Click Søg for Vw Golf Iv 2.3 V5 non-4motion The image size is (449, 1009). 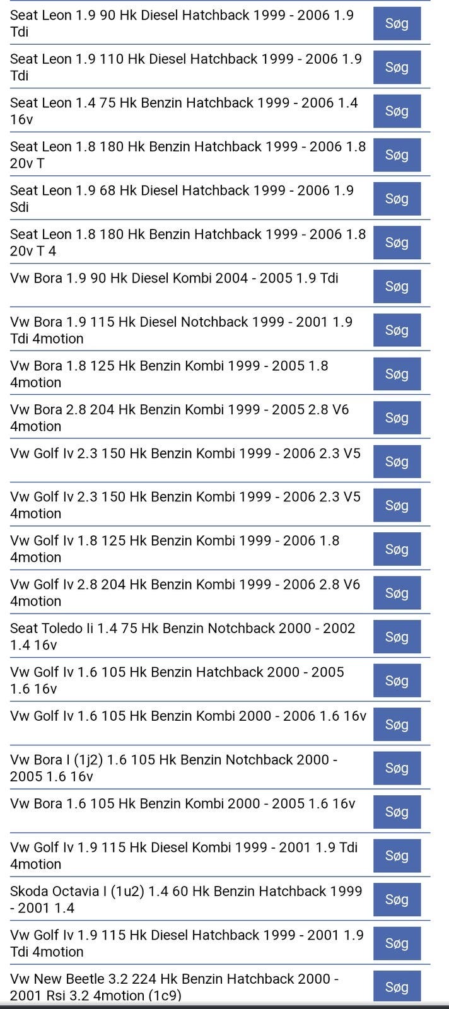[397, 462]
